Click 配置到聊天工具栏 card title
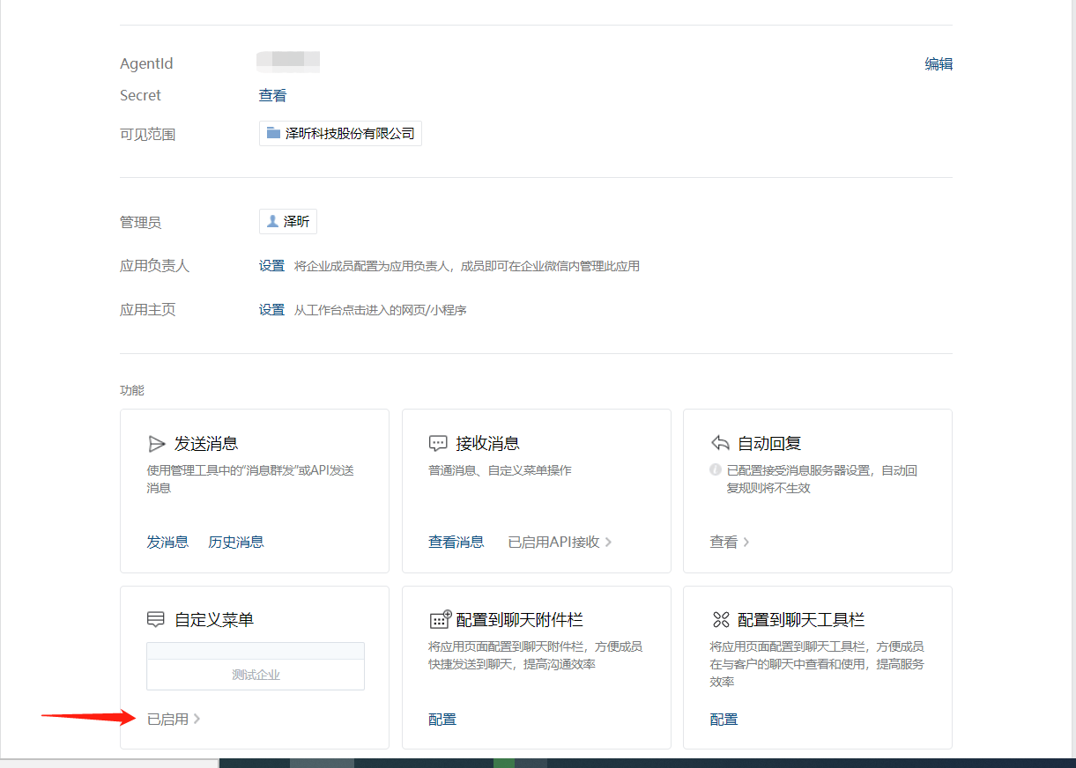Viewport: 1076px width, 768px height. pyautogui.click(x=801, y=620)
